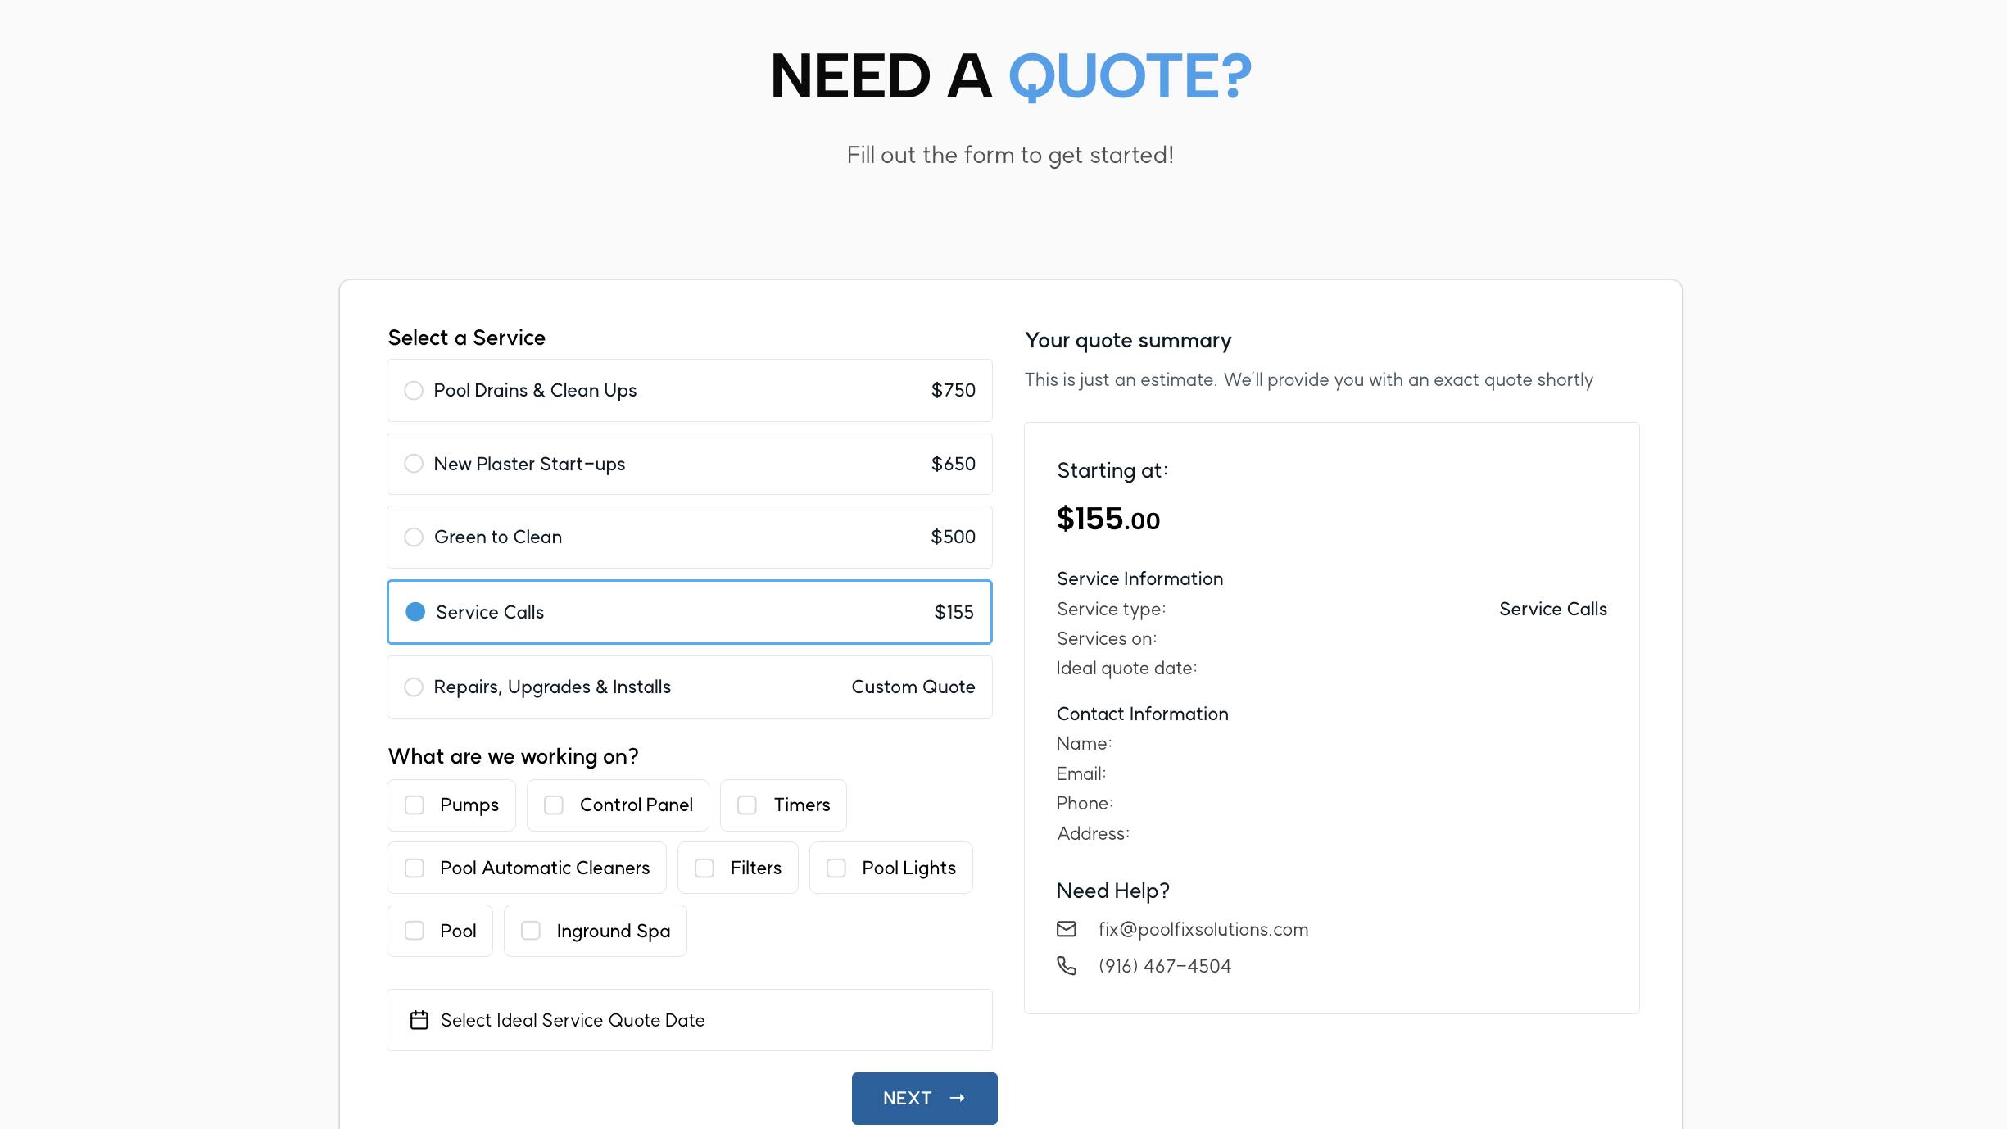Enable the Control Panel checkbox
This screenshot has height=1129, width=2007.
[554, 805]
